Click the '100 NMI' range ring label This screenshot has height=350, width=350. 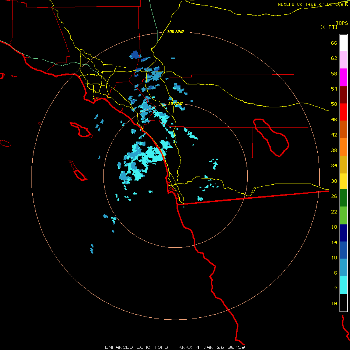click(175, 32)
